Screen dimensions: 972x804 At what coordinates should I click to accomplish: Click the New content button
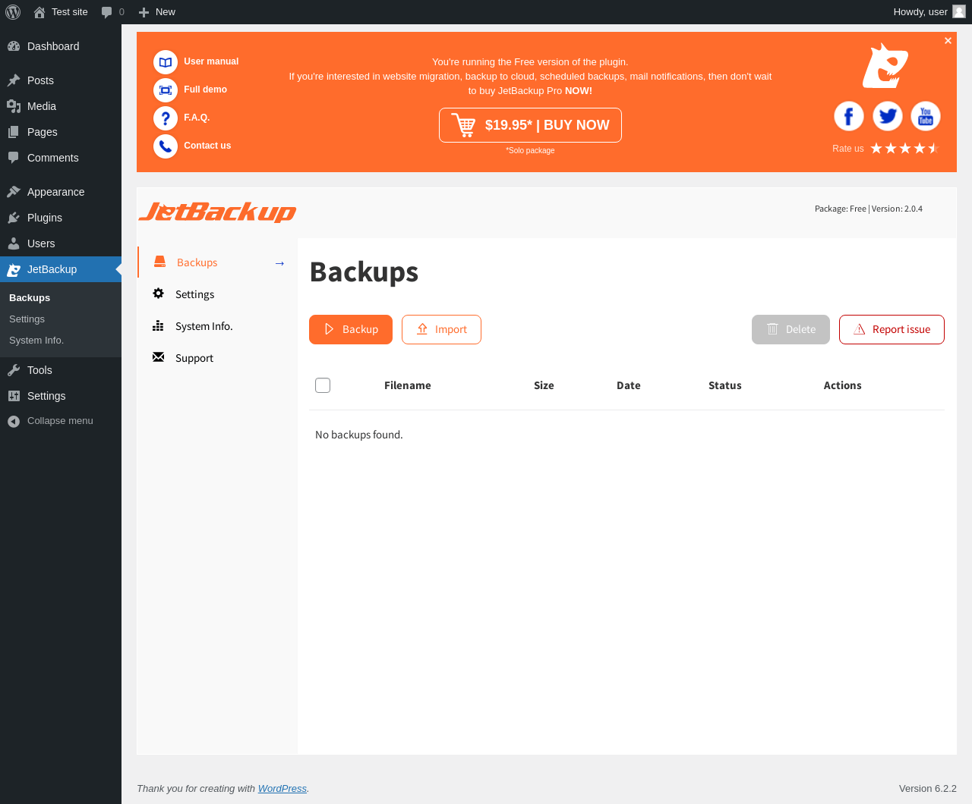click(x=156, y=12)
